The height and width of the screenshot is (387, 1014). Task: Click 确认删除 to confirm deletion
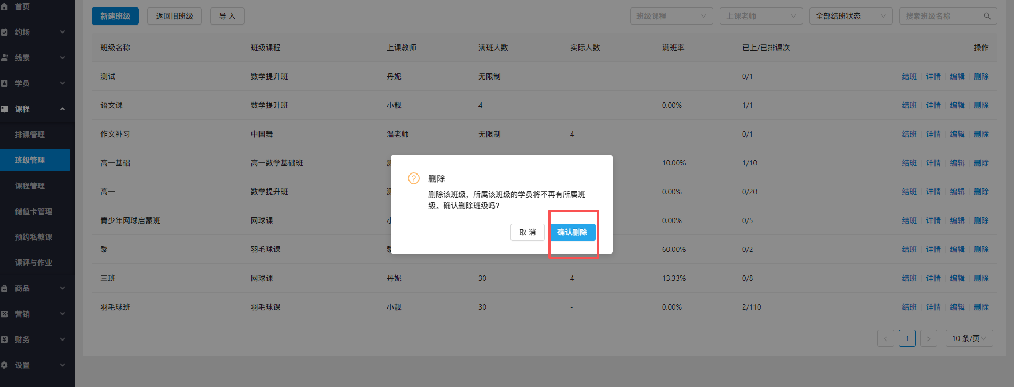pos(572,232)
